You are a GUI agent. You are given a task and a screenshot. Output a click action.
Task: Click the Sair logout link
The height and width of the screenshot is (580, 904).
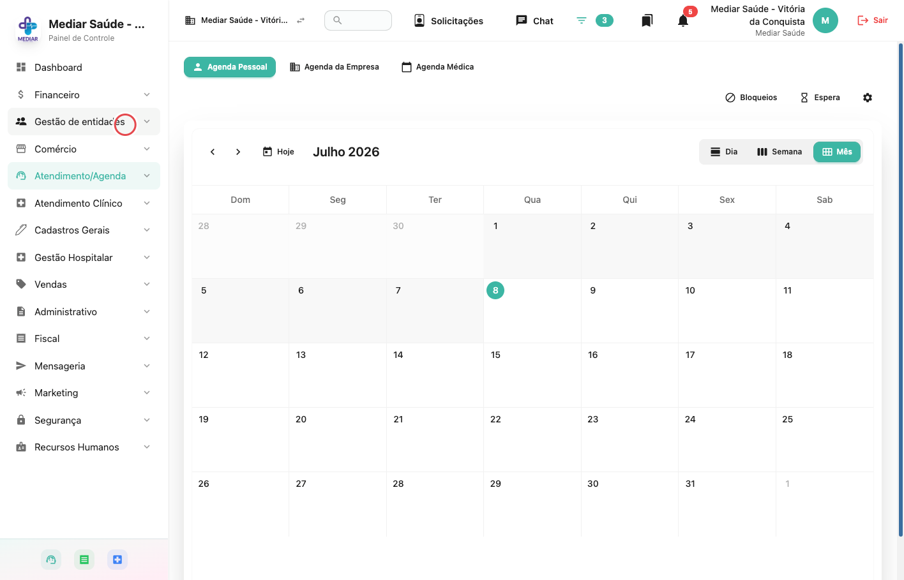click(872, 20)
